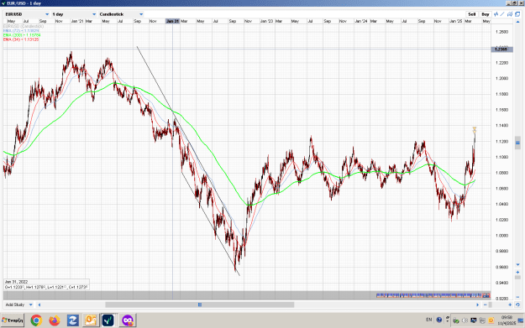Open the Candlestick chart type dropdown
Image resolution: width=525 pixels, height=328 pixels.
(121, 14)
